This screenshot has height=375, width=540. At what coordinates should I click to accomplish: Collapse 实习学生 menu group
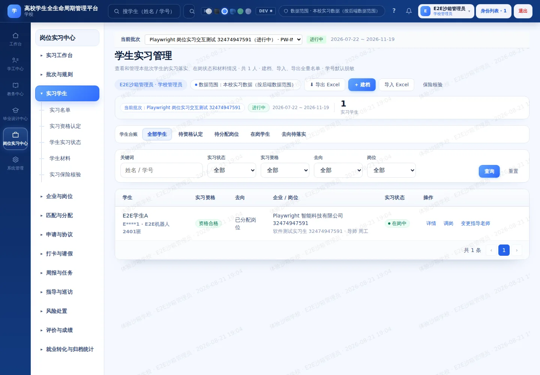(x=67, y=93)
